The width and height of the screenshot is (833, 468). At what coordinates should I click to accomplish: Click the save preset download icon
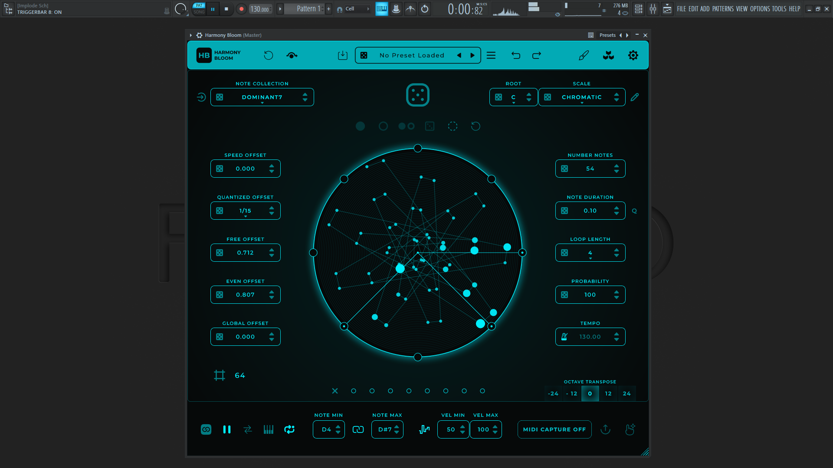343,55
